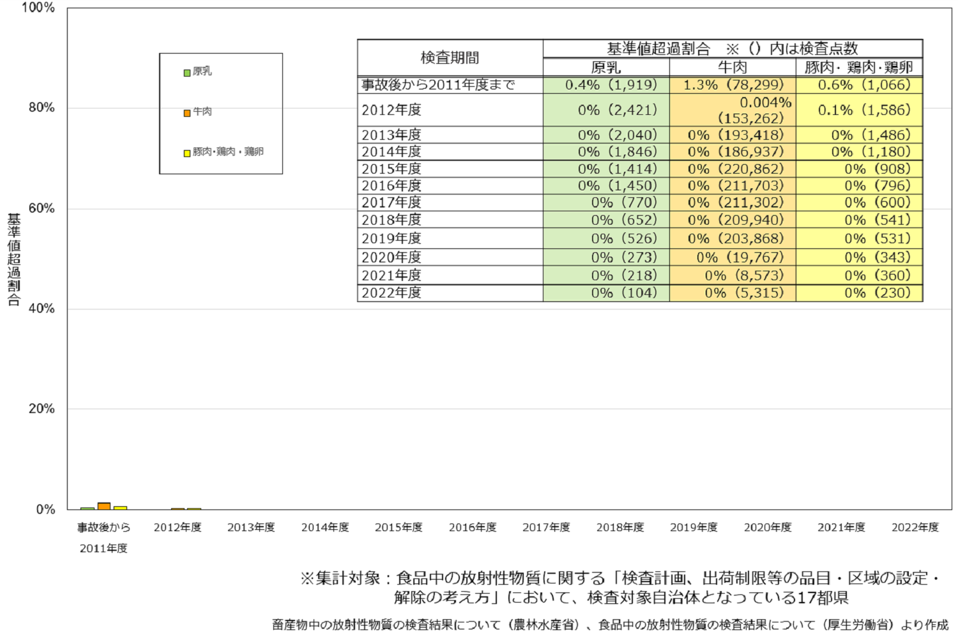Click the green 原乳 legend swatch
Image resolution: width=958 pixels, height=632 pixels.
coord(187,73)
